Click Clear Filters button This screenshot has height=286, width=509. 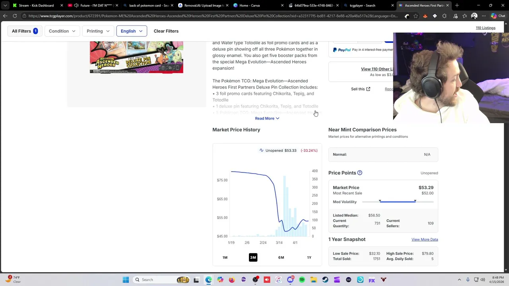tap(166, 31)
